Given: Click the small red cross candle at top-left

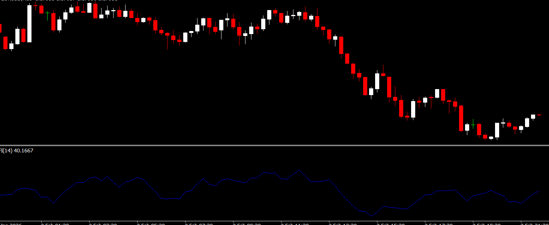Looking at the screenshot, I should (35, 6).
